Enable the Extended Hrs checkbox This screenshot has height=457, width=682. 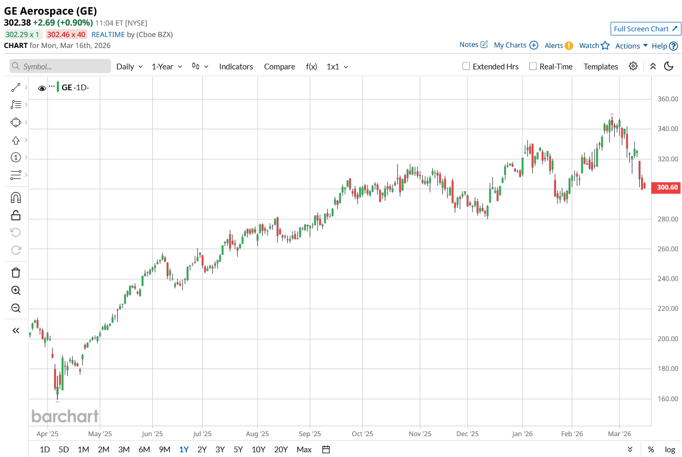[466, 66]
